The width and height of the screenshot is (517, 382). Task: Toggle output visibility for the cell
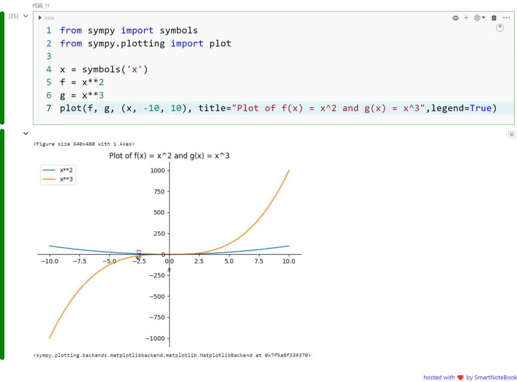(x=455, y=18)
